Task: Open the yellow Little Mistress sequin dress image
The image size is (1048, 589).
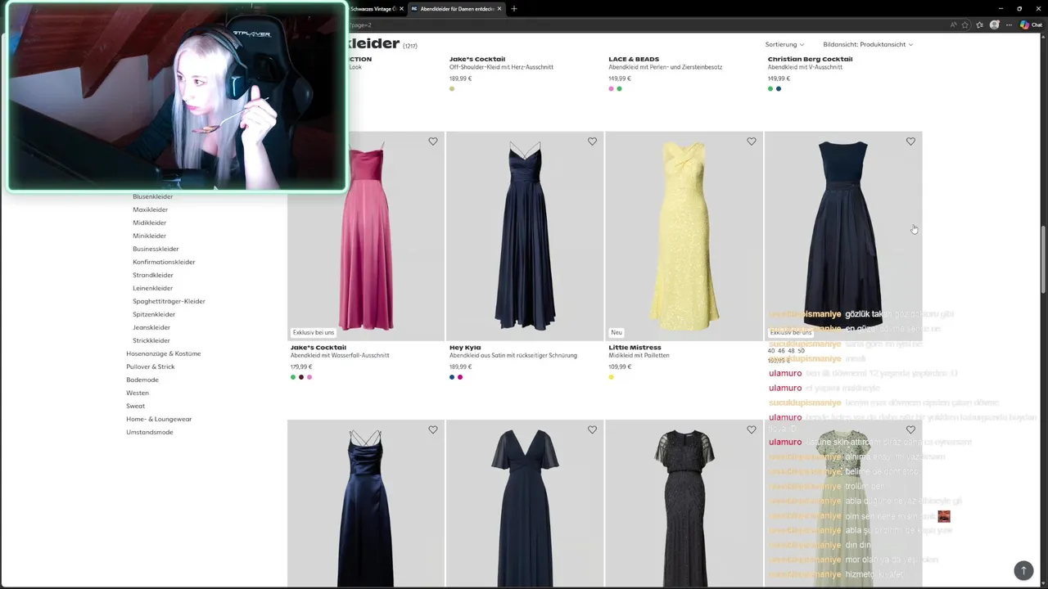Action: (684, 236)
